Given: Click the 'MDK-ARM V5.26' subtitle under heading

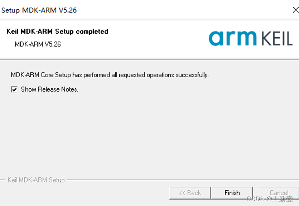Looking at the screenshot, I should (38, 44).
